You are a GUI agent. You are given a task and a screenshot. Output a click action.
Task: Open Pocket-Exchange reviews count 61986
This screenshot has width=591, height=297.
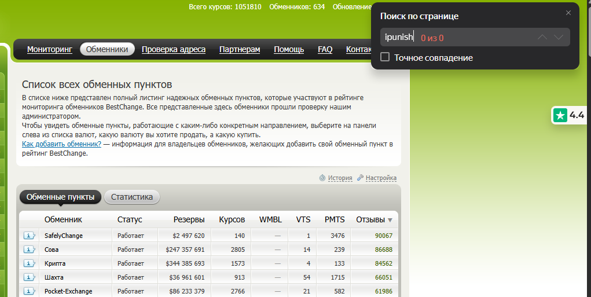[x=384, y=291]
